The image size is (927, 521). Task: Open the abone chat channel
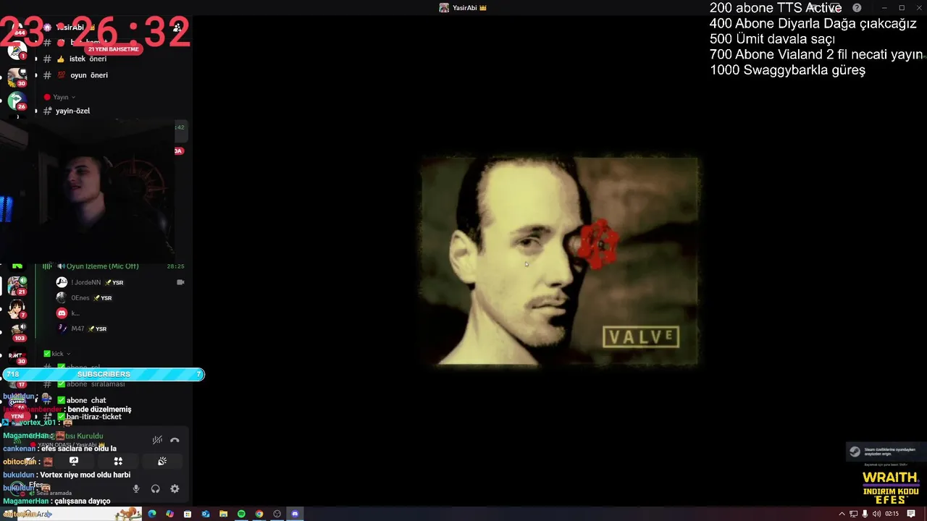[x=85, y=400]
